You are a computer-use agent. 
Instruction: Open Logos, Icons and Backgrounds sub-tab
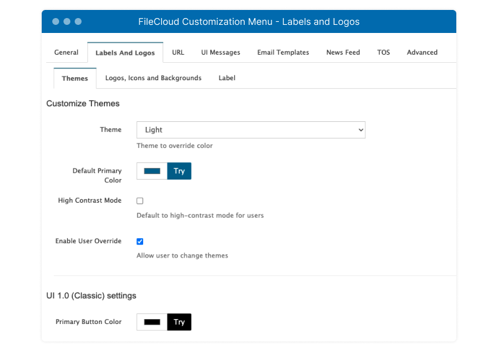153,78
